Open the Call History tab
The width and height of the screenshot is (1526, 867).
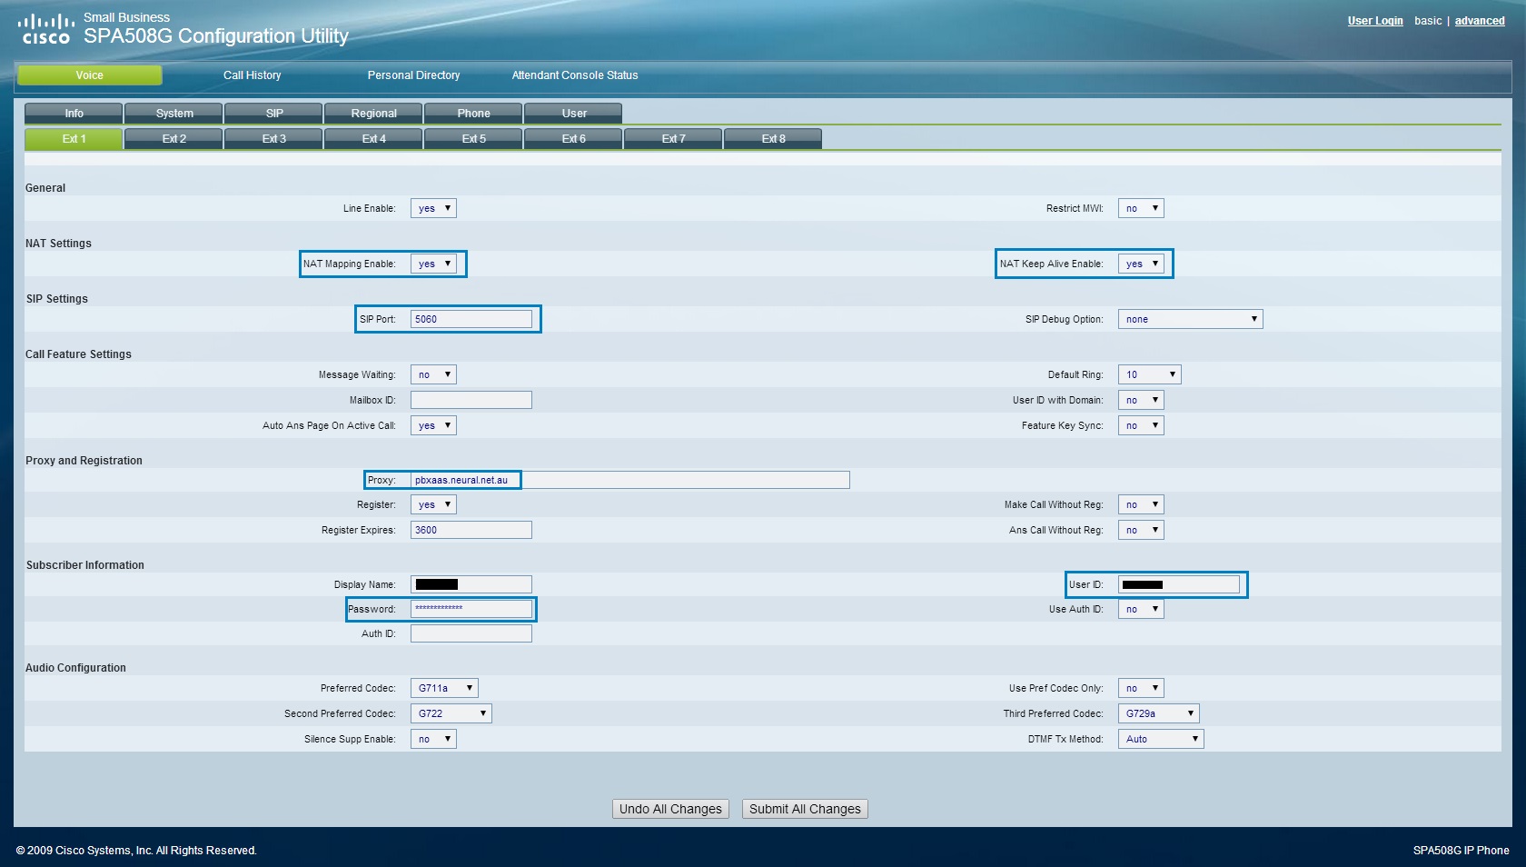coord(253,75)
